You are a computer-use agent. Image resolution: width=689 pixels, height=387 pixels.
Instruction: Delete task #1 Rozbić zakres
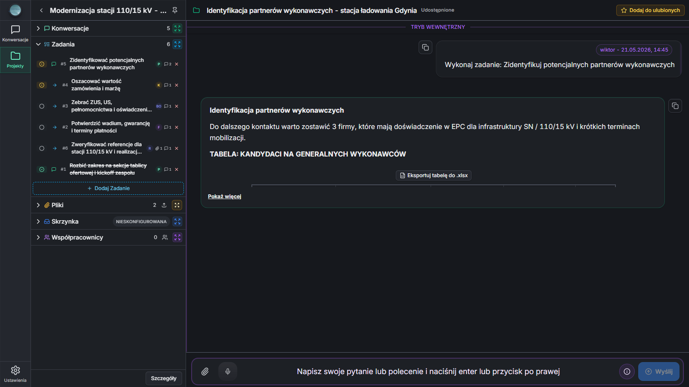[x=177, y=169]
